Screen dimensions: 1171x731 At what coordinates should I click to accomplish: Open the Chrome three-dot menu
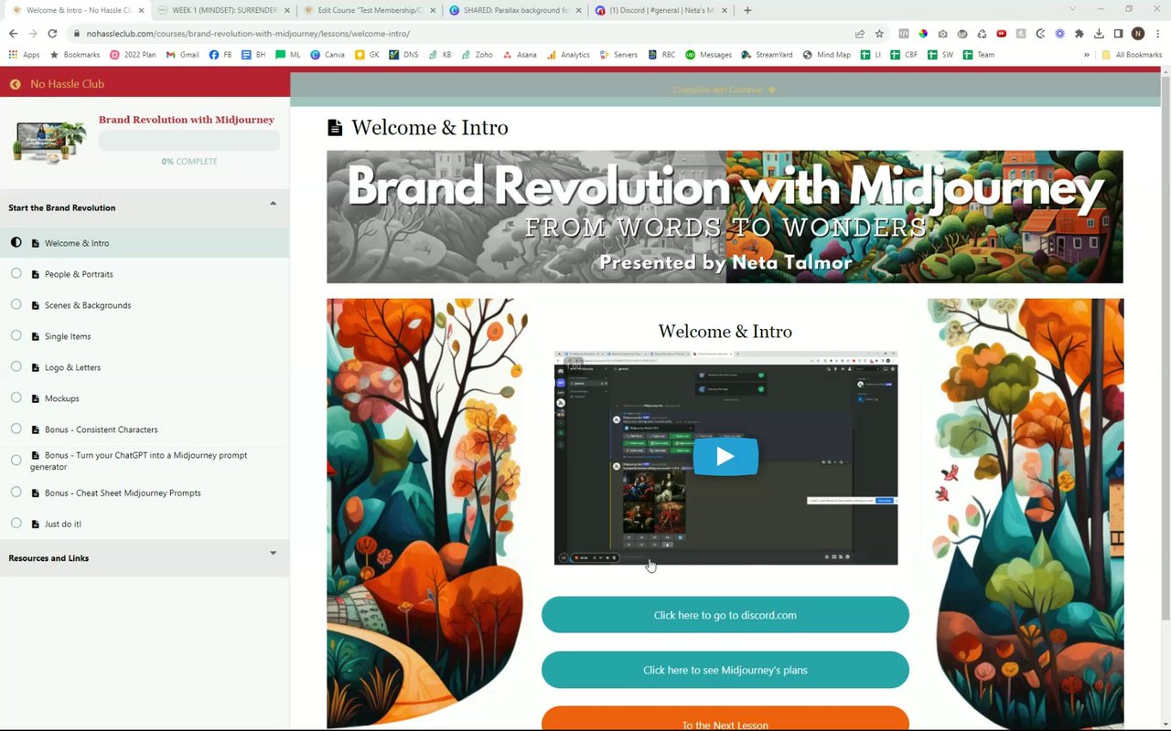tap(1158, 33)
